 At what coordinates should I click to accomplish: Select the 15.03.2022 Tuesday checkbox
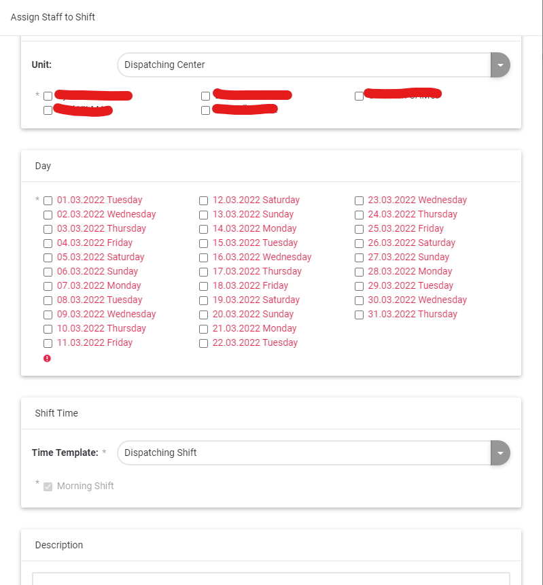[x=203, y=243]
